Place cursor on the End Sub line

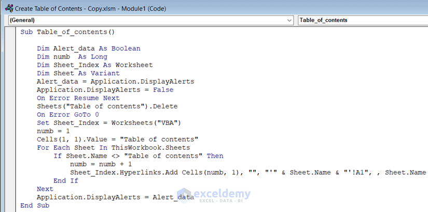[x=35, y=205]
